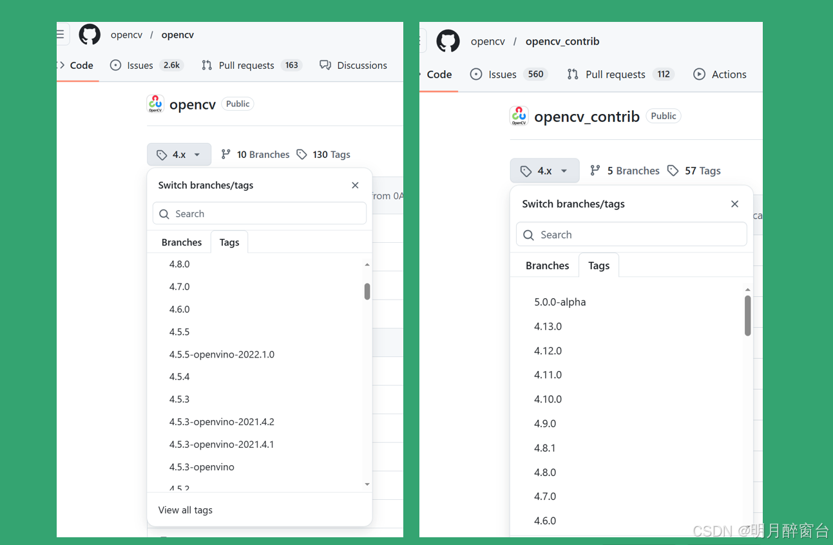Click the OpenCV avatar beside the opencv_contrib title
Image resolution: width=833 pixels, height=545 pixels.
point(519,116)
